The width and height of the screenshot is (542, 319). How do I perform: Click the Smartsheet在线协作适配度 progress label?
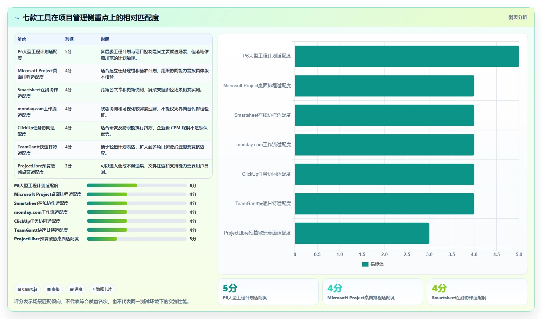tap(41, 203)
